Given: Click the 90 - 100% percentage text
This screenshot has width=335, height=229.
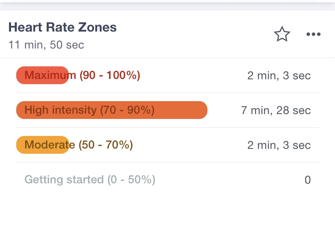Looking at the screenshot, I should point(110,75).
